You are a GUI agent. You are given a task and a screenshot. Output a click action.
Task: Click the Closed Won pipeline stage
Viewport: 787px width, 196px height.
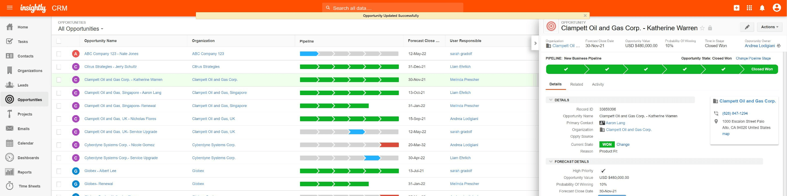(x=762, y=69)
